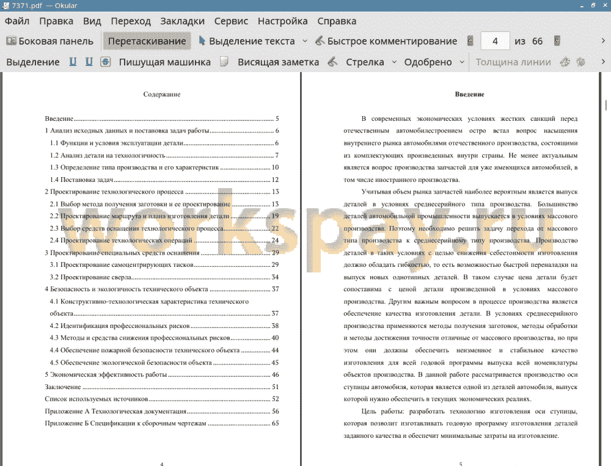Click the page number field showing 4
The width and height of the screenshot is (611, 466).
coord(496,41)
